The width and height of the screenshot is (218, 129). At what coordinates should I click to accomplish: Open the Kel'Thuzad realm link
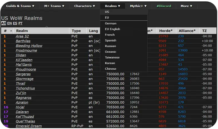25,117
